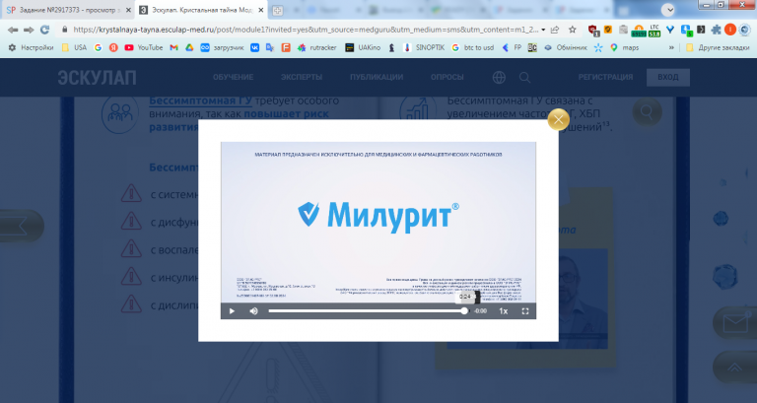Open a new browser tab
The image size is (757, 403).
tap(277, 10)
